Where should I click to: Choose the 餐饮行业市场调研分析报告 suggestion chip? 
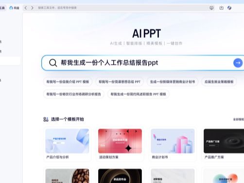coord(74,94)
